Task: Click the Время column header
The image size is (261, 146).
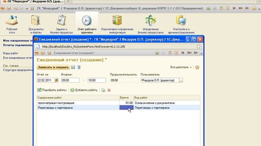Action: pos(126,98)
